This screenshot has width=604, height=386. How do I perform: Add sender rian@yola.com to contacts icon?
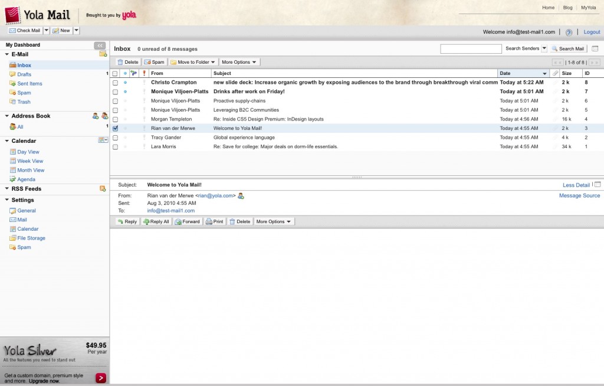coord(241,195)
